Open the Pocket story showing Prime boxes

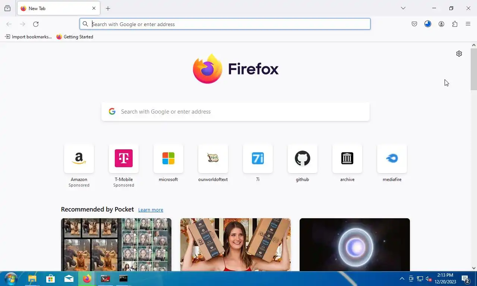(x=236, y=245)
